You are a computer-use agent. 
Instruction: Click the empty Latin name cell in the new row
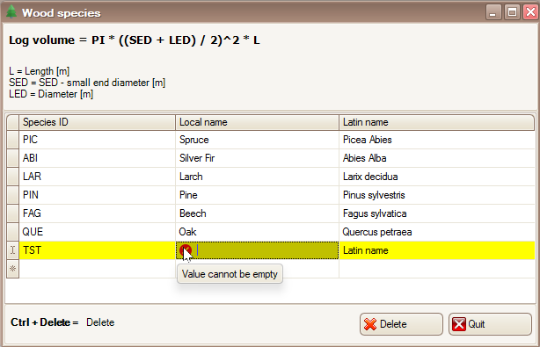point(437,269)
